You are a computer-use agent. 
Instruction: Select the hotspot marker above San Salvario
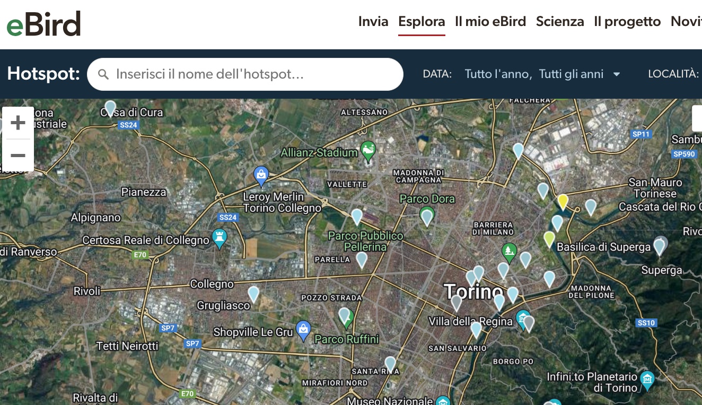[476, 330]
